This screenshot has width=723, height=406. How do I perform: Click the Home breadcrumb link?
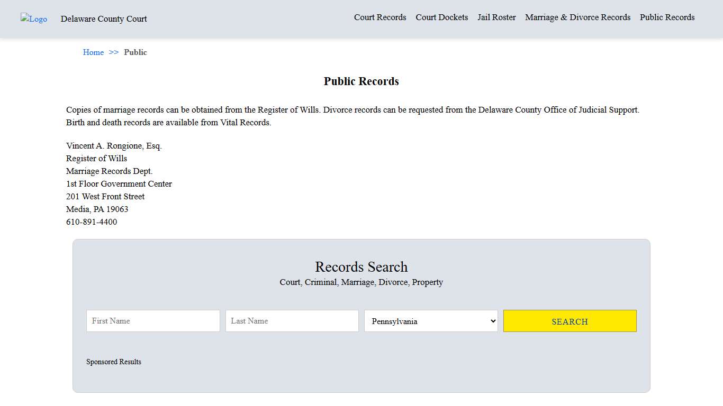pos(93,52)
